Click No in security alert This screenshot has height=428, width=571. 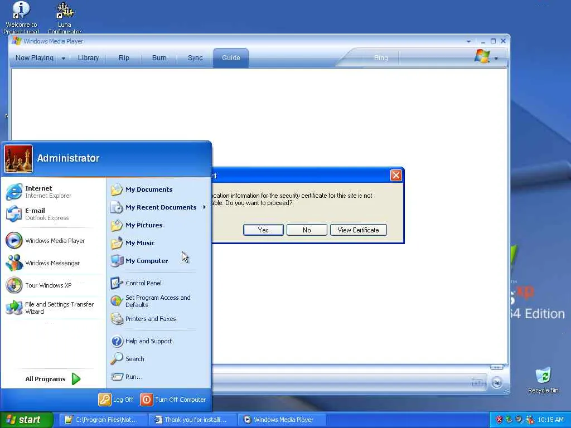tap(307, 230)
